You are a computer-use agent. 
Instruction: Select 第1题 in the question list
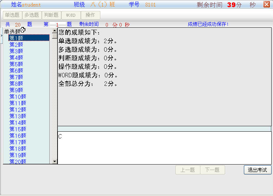click(x=16, y=38)
